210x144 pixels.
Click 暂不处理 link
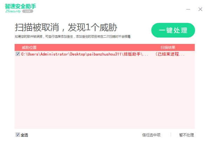click(x=187, y=135)
